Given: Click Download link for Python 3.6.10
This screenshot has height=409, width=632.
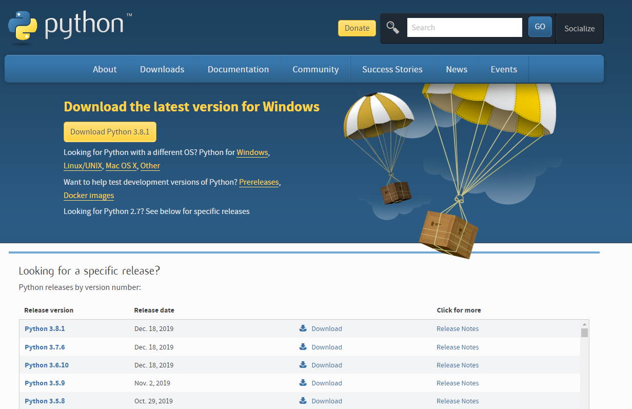Looking at the screenshot, I should pos(327,365).
